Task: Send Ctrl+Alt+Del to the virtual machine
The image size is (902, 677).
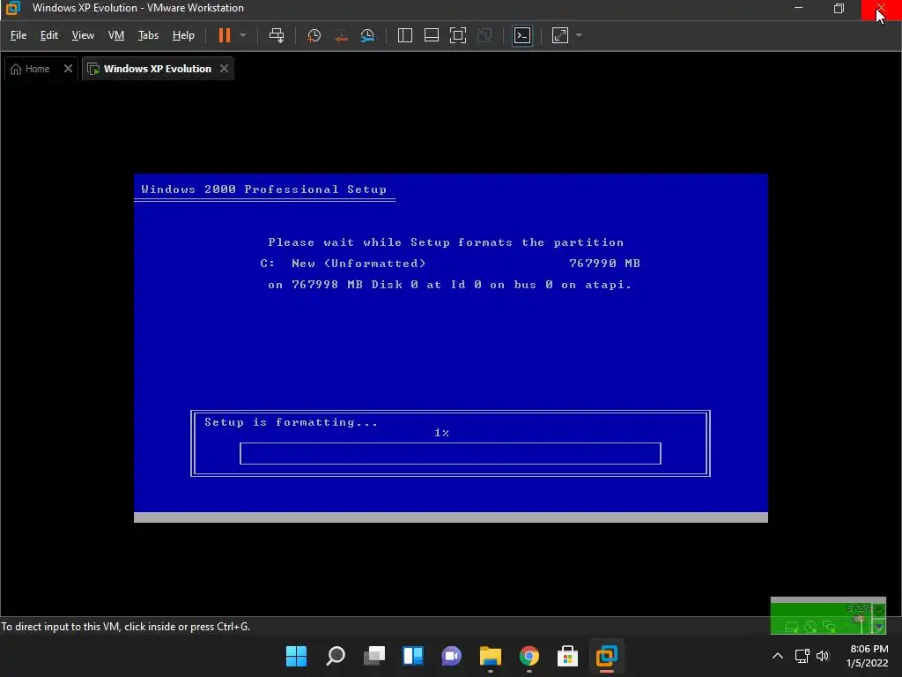Action: (x=277, y=35)
